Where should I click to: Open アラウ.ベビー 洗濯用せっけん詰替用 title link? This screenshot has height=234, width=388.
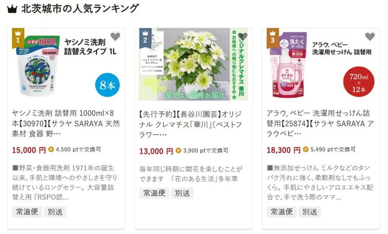pyautogui.click(x=320, y=123)
